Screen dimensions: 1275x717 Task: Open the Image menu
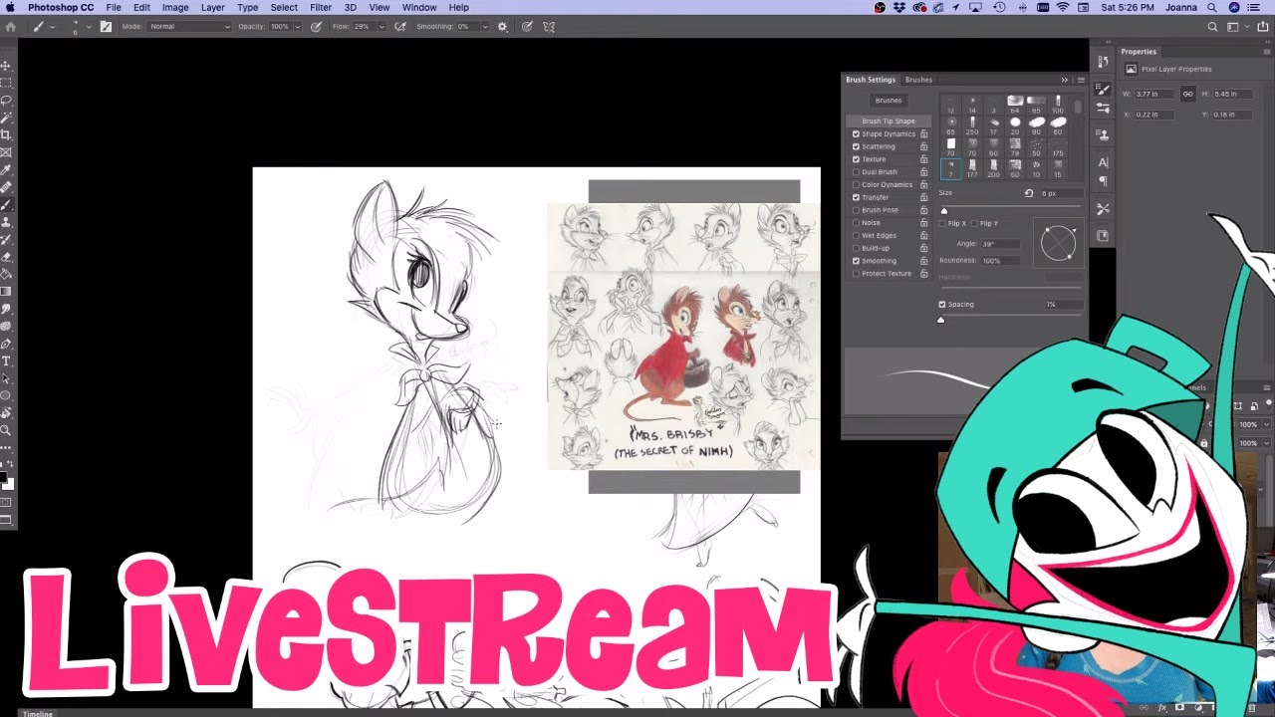click(x=175, y=7)
